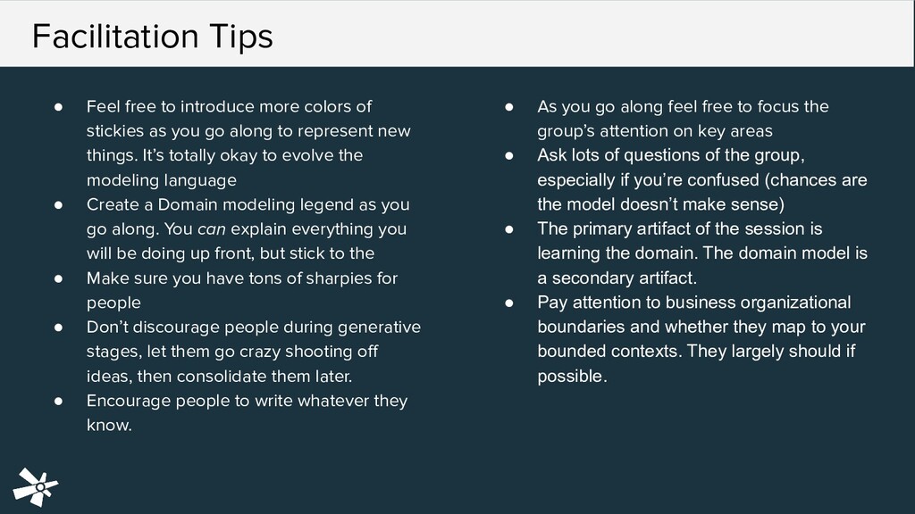Click bullet about introducing more sticky colors
Viewport: 915px width, 514px height.
(248, 144)
